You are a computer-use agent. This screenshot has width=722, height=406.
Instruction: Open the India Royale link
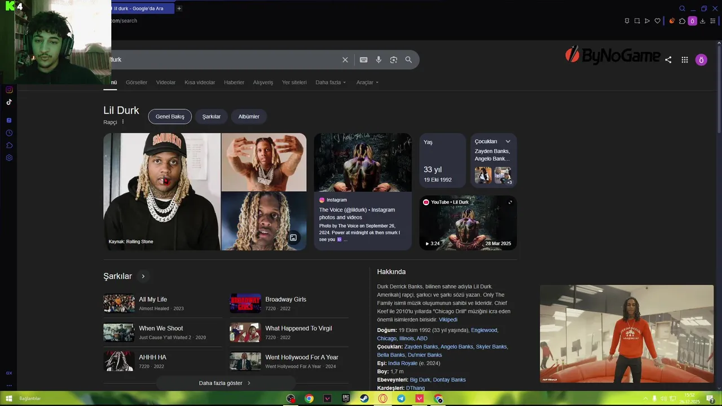[403, 363]
